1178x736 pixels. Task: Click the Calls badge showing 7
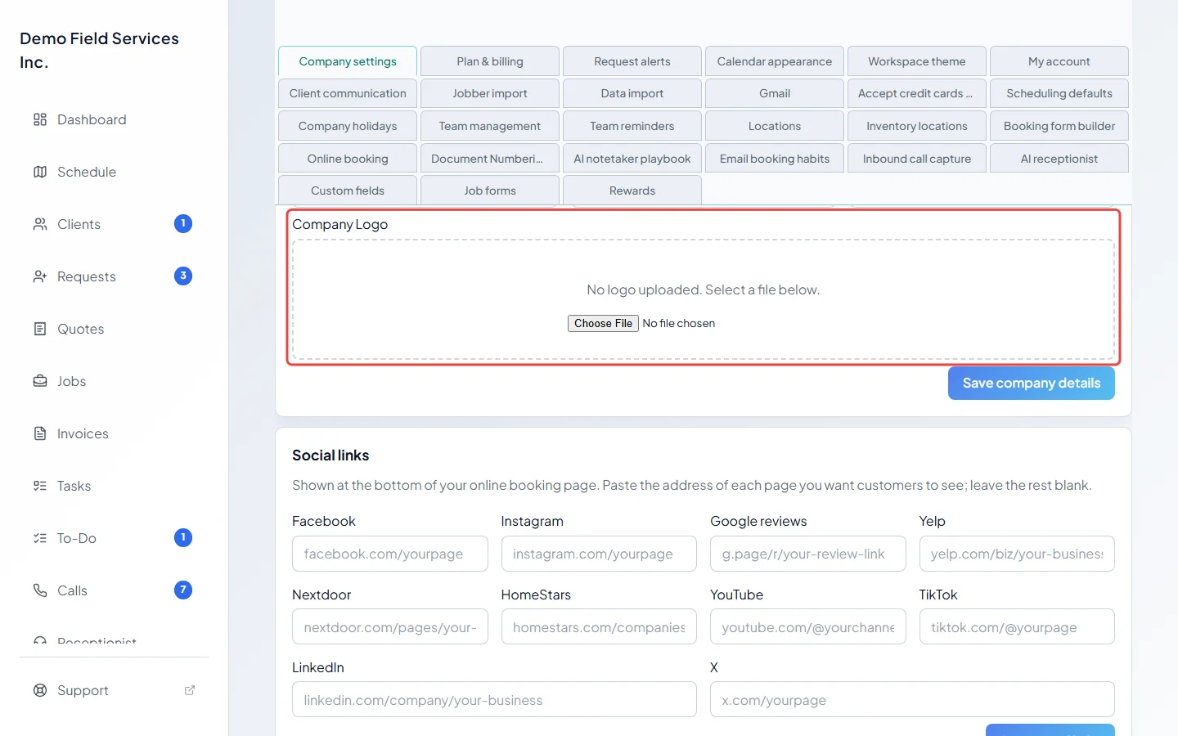tap(183, 590)
